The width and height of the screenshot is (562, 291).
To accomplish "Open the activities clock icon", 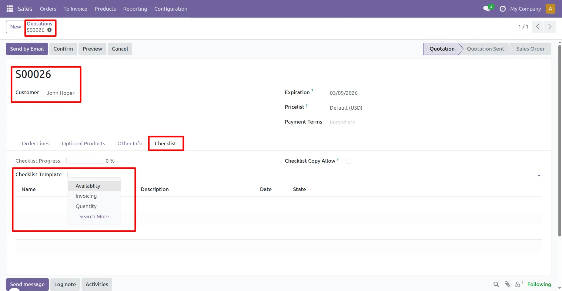I will point(502,9).
